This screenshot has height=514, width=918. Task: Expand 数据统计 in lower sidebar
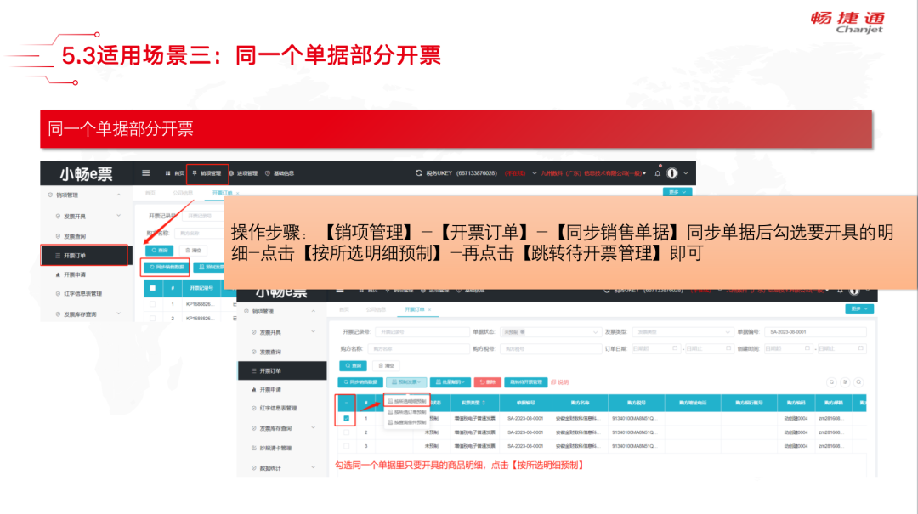coord(314,468)
